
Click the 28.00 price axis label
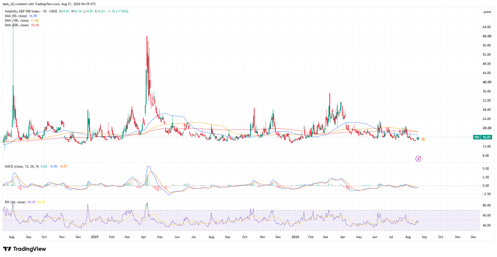tap(487, 110)
